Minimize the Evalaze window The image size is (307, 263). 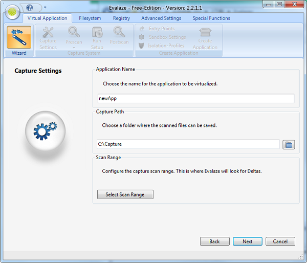pos(269,4)
